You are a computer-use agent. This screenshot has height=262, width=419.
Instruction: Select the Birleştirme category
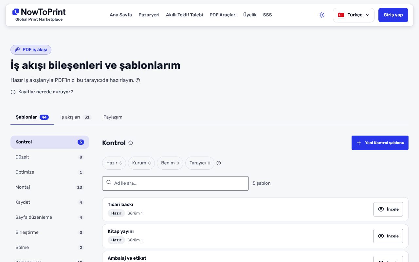point(50,233)
